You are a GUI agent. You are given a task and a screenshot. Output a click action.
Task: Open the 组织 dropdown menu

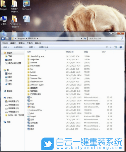[6, 47]
